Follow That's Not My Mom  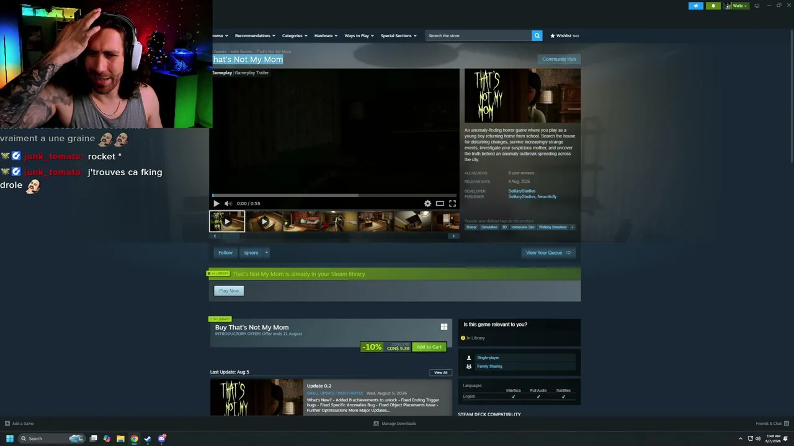click(x=225, y=253)
